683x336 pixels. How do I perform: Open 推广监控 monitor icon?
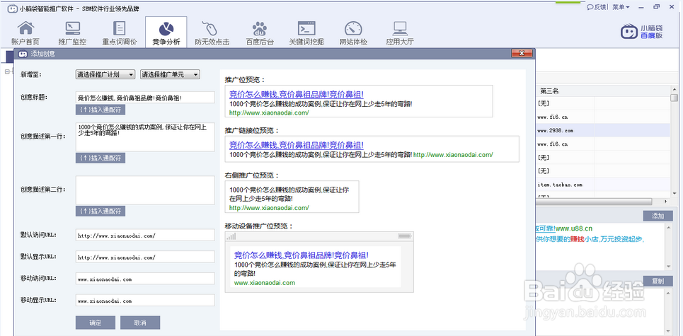72,33
